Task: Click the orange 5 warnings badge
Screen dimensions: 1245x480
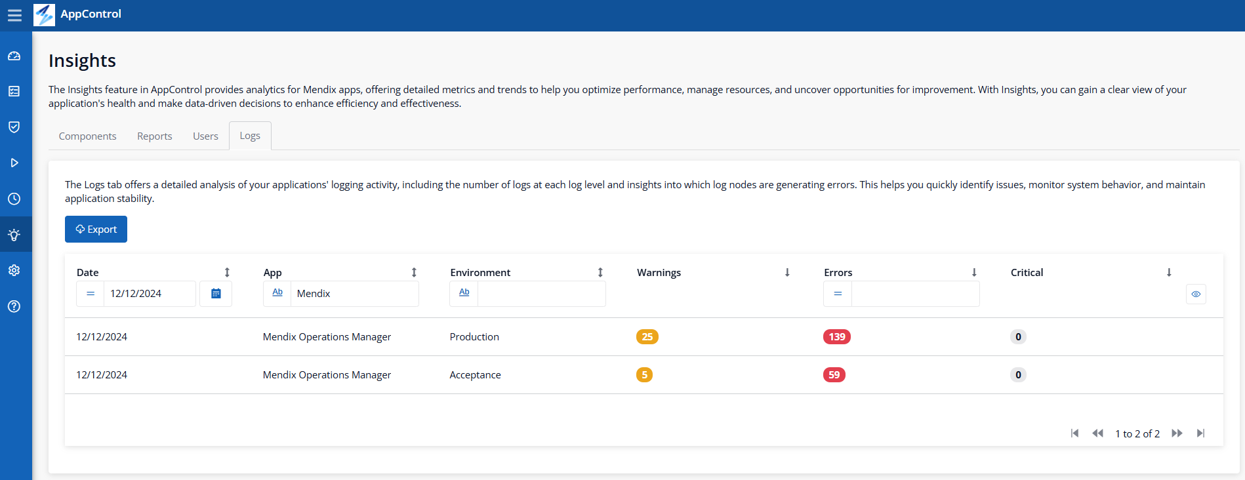Action: [644, 375]
